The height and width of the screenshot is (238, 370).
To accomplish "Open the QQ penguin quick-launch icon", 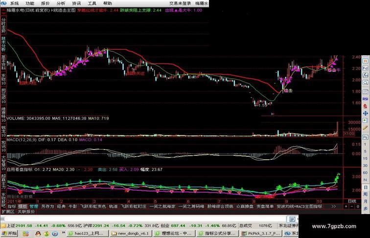I will point(38,234).
